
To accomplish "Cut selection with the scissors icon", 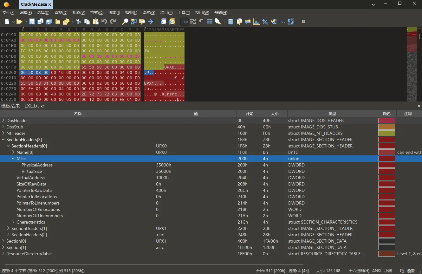I will [78, 22].
